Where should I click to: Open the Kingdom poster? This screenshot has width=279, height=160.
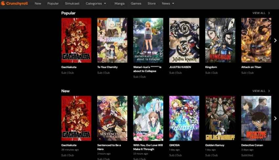(220, 40)
